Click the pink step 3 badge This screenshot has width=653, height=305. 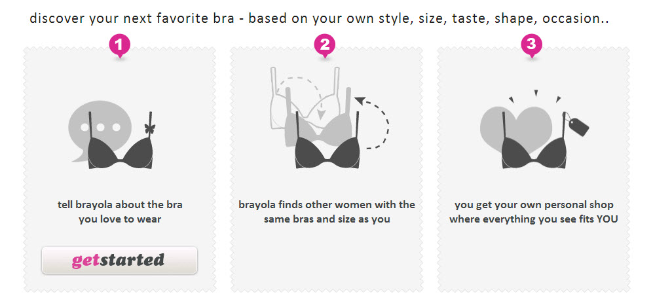coord(531,45)
